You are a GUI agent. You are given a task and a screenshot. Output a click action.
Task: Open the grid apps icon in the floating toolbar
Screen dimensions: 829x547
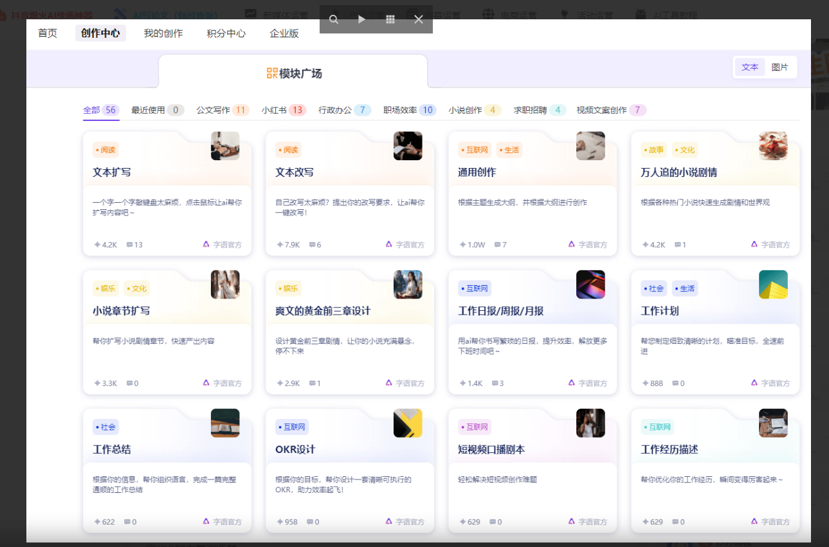(x=390, y=19)
